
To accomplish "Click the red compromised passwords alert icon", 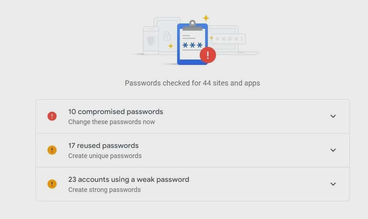I will (52, 116).
